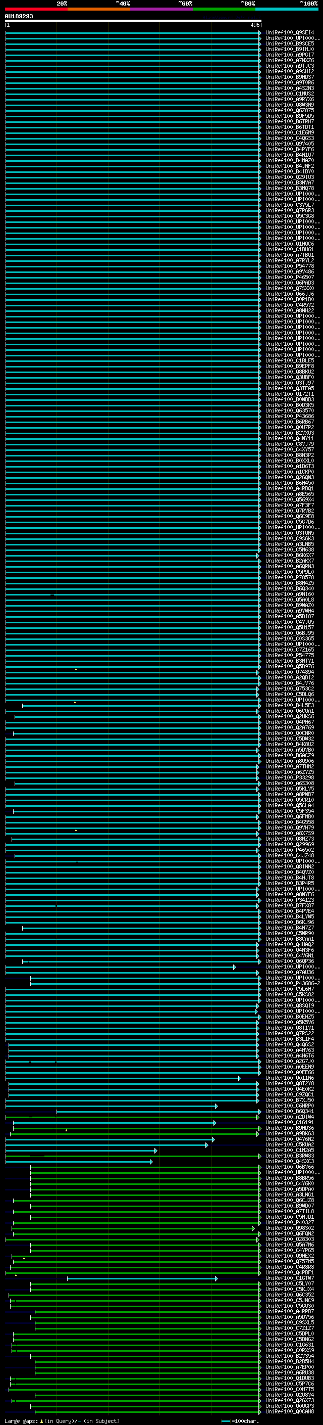Click the short cyan alignment bar for UniRef100_C1GTW7

(x=142, y=1278)
